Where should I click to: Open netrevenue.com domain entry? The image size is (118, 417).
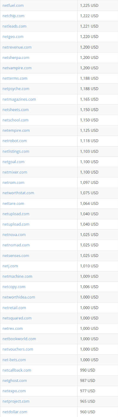click(17, 47)
